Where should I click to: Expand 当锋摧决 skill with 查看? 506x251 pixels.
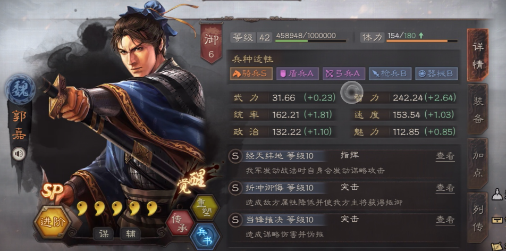tap(445, 220)
